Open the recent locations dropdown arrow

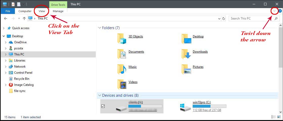(19, 18)
